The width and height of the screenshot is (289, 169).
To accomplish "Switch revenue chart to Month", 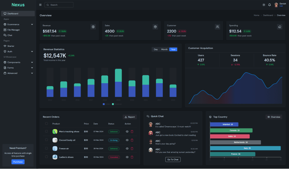I will pyautogui.click(x=164, y=49).
